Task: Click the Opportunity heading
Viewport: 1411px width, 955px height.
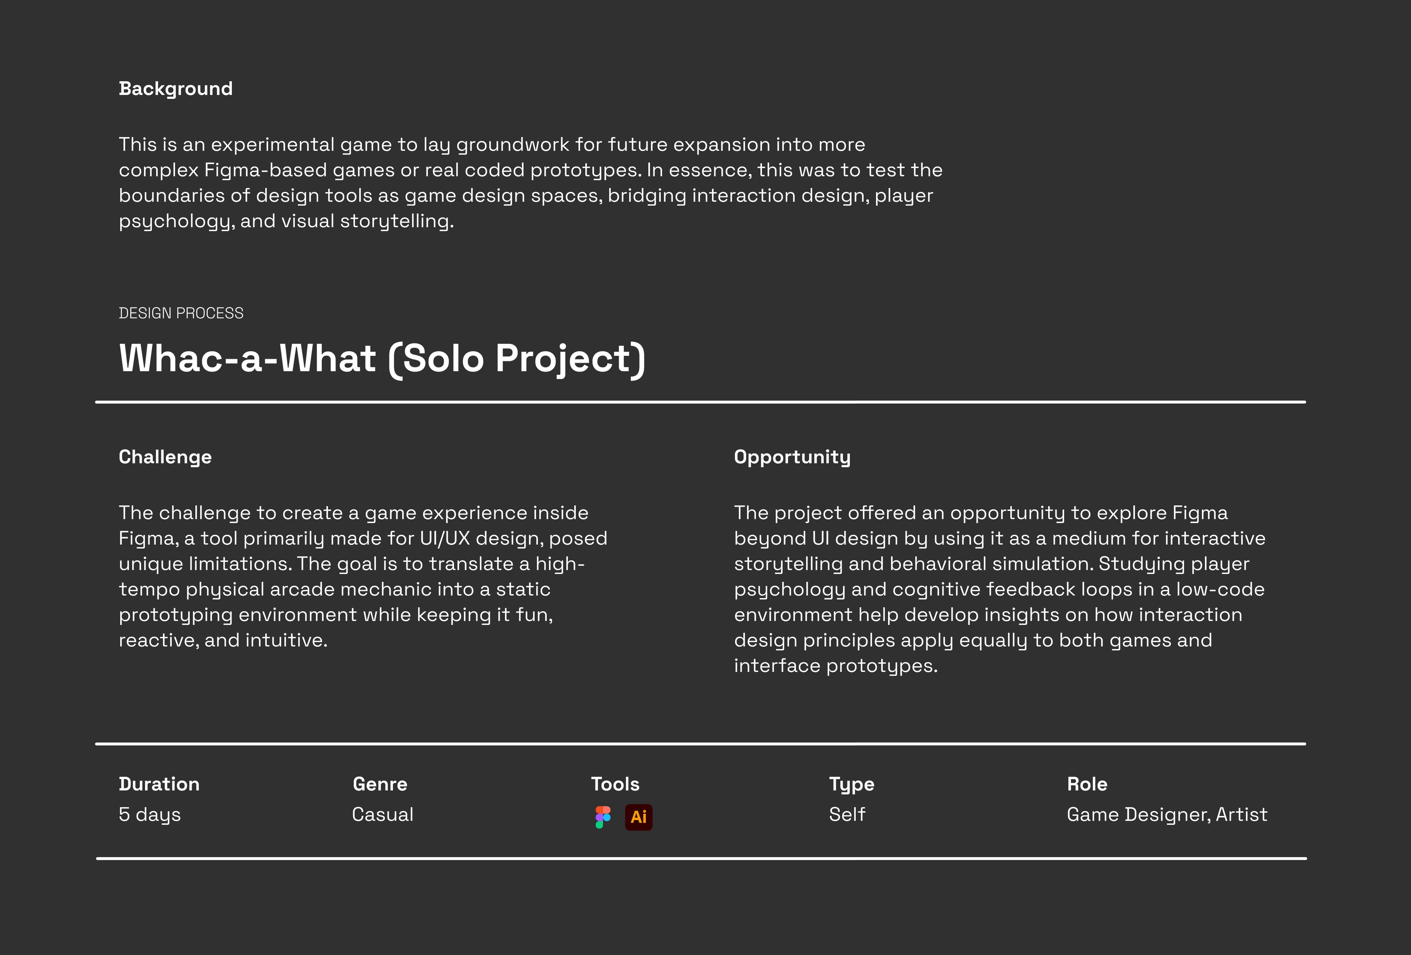Action: pyautogui.click(x=792, y=457)
